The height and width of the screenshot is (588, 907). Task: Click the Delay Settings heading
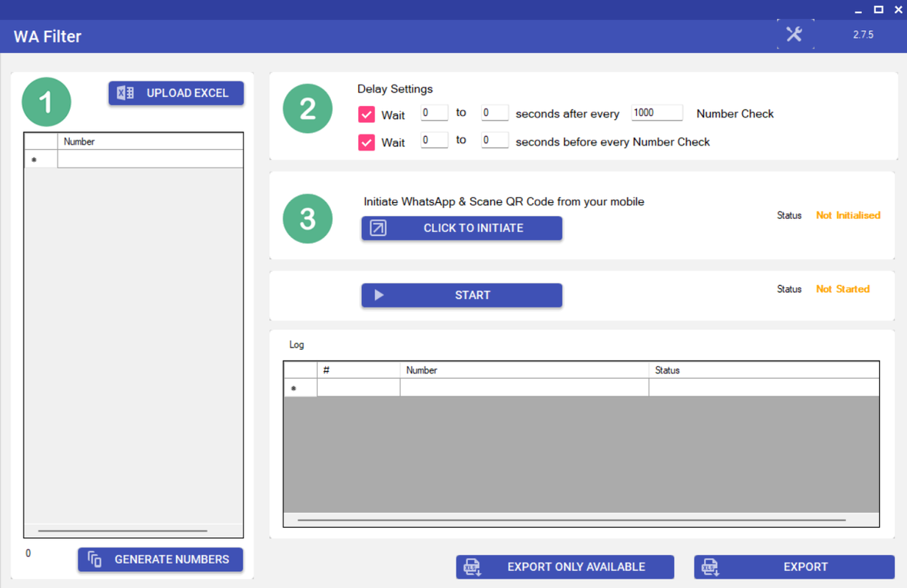(x=395, y=89)
